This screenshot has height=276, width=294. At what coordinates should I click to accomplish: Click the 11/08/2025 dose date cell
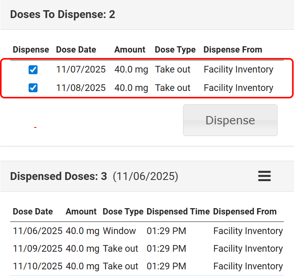pos(81,88)
